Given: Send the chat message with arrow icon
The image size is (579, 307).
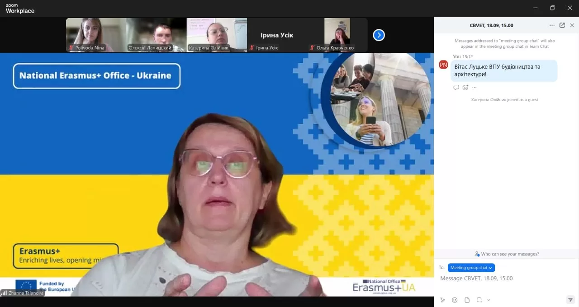Looking at the screenshot, I should (x=570, y=300).
